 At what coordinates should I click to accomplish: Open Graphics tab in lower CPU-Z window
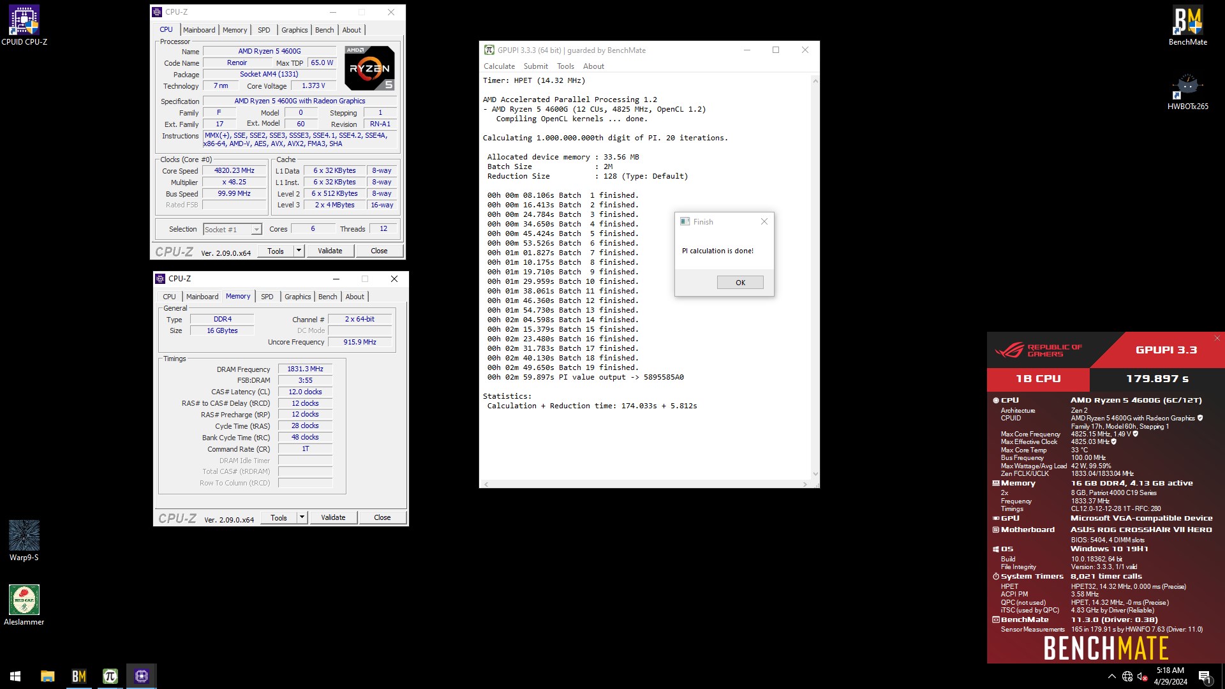pos(297,297)
